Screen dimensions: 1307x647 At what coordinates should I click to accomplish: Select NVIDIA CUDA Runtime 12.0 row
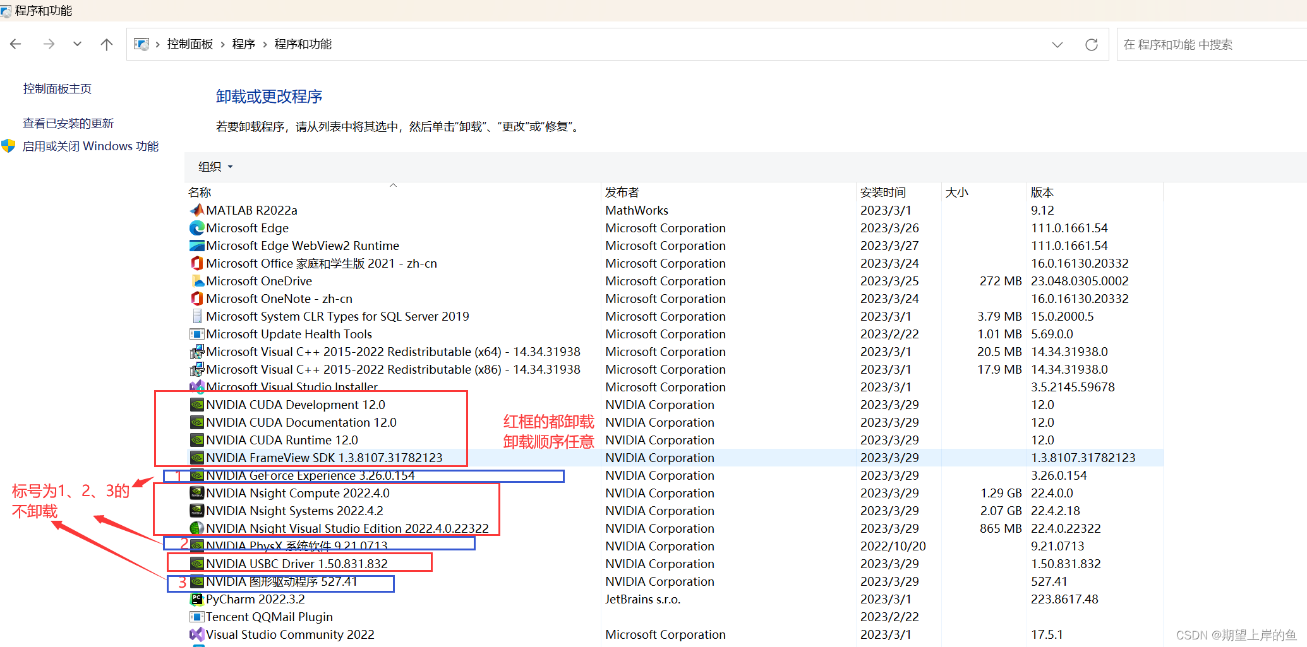click(x=675, y=440)
